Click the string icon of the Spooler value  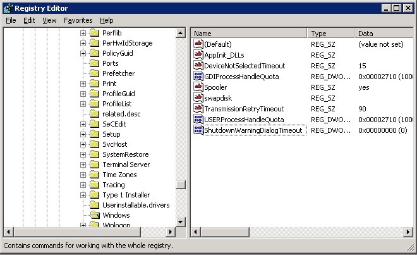[x=198, y=87]
